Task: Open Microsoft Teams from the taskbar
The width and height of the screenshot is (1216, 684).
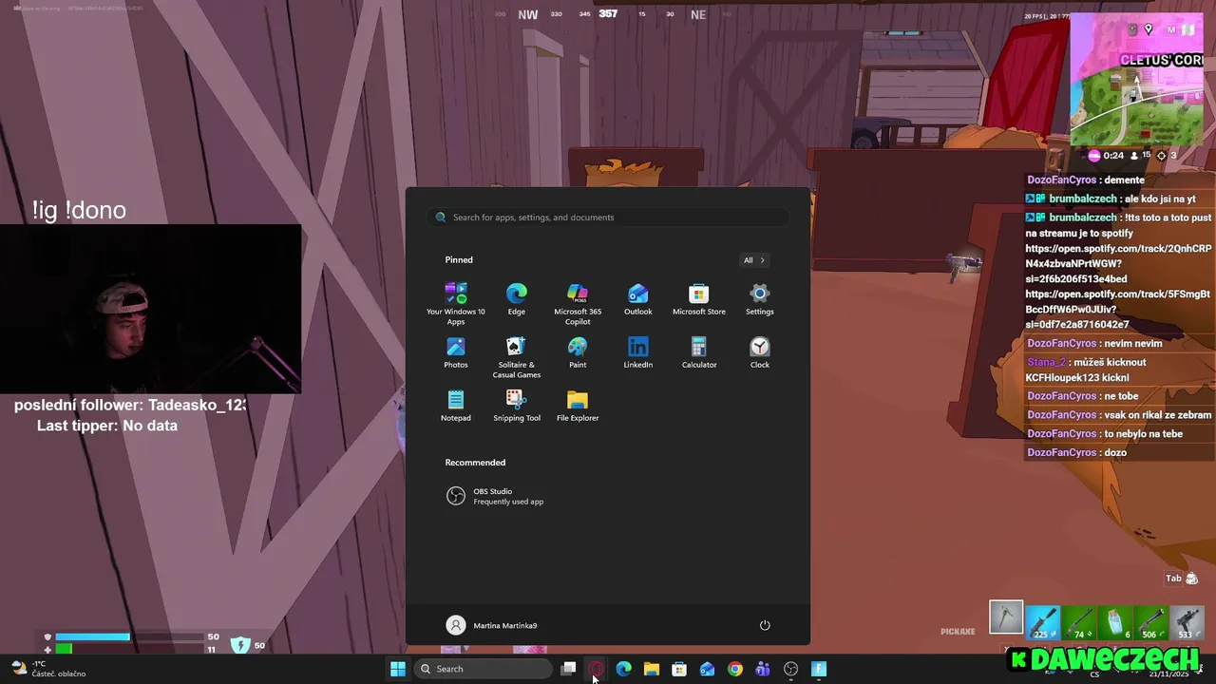Action: pyautogui.click(x=763, y=669)
